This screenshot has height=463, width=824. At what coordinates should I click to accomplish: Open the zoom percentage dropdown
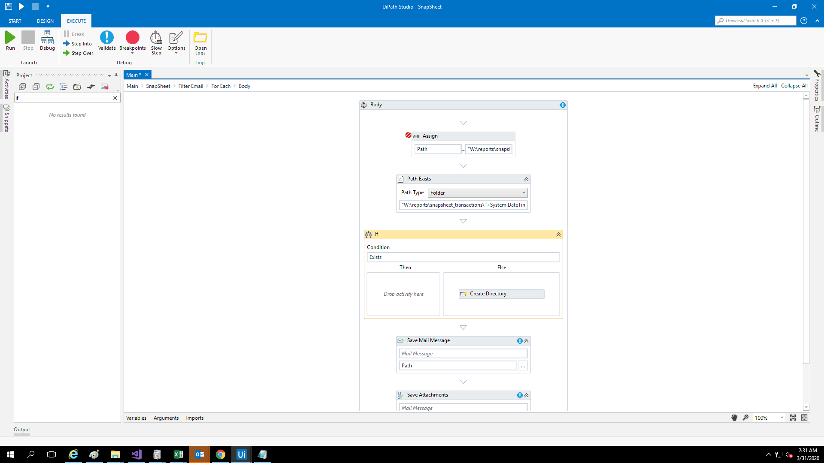(782, 418)
